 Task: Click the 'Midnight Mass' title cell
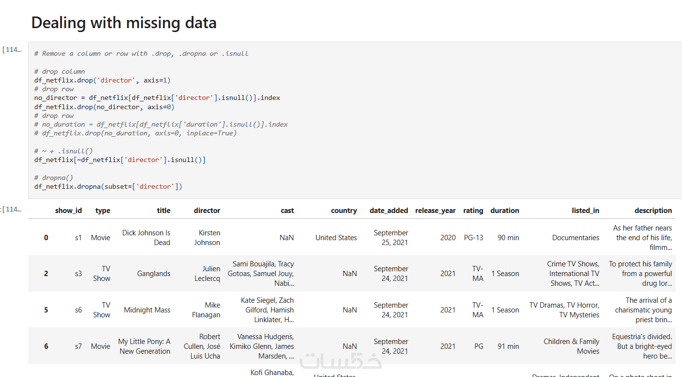tap(147, 310)
